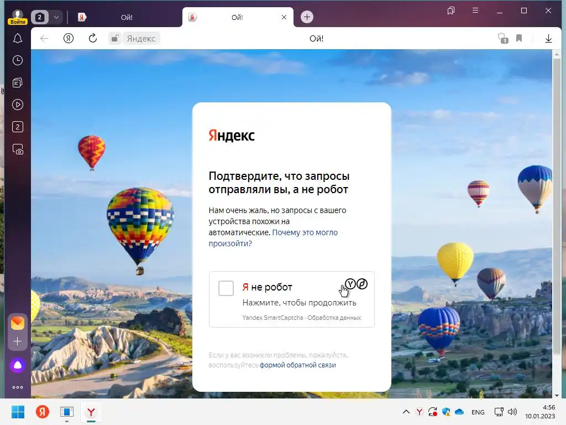
Task: Open the collections icon in sidebar
Action: coord(17,83)
